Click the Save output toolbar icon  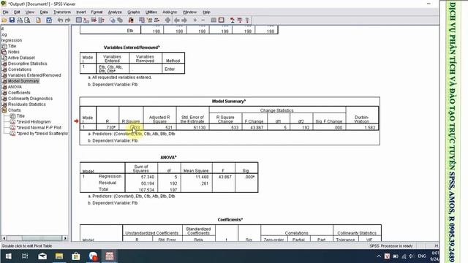tap(12, 20)
